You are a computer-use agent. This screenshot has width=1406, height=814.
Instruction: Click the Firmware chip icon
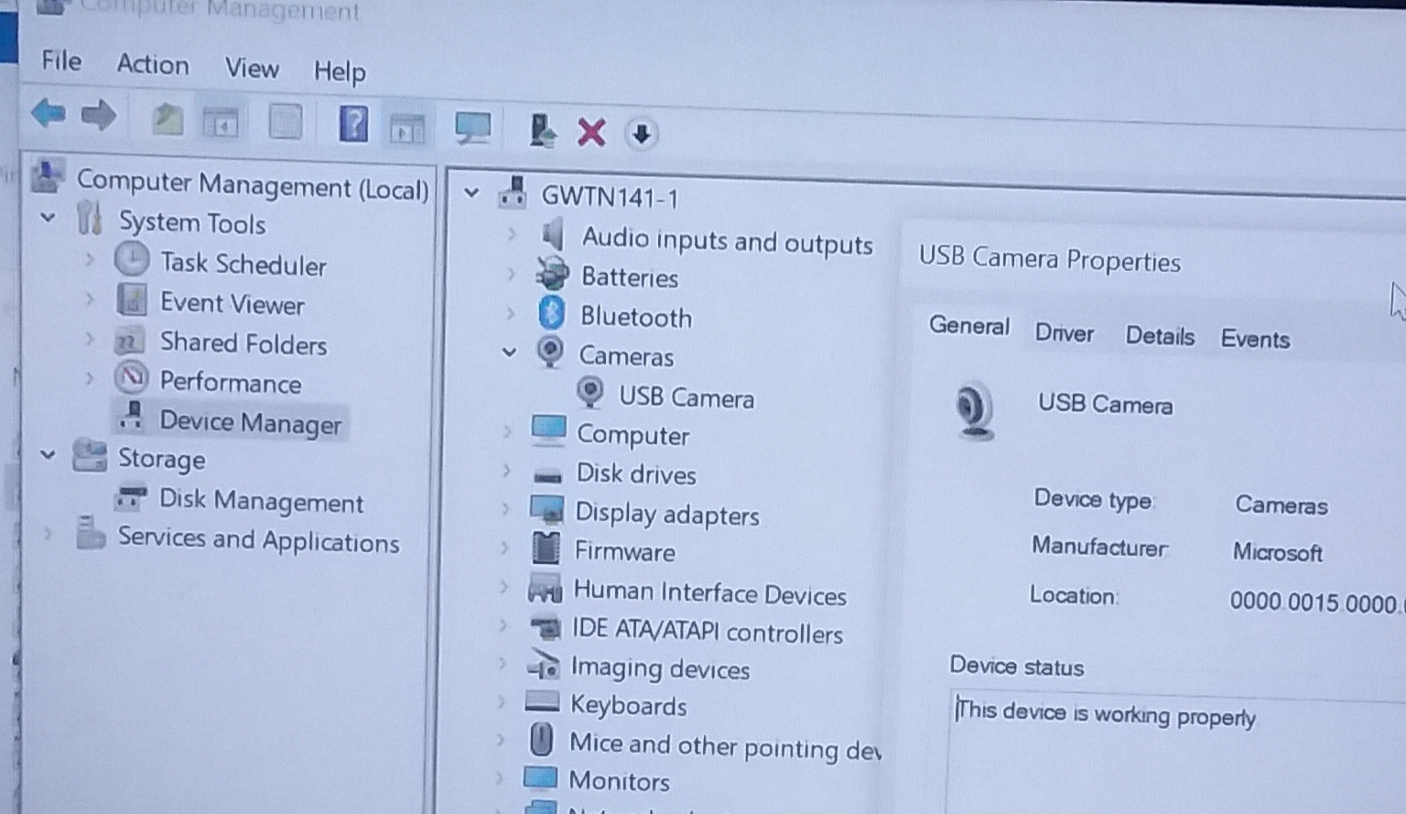click(546, 548)
